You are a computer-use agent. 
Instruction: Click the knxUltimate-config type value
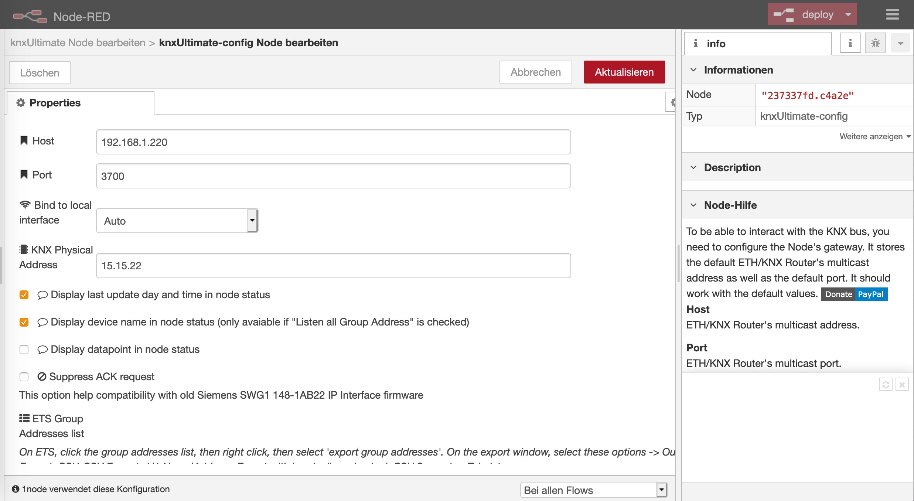(804, 116)
